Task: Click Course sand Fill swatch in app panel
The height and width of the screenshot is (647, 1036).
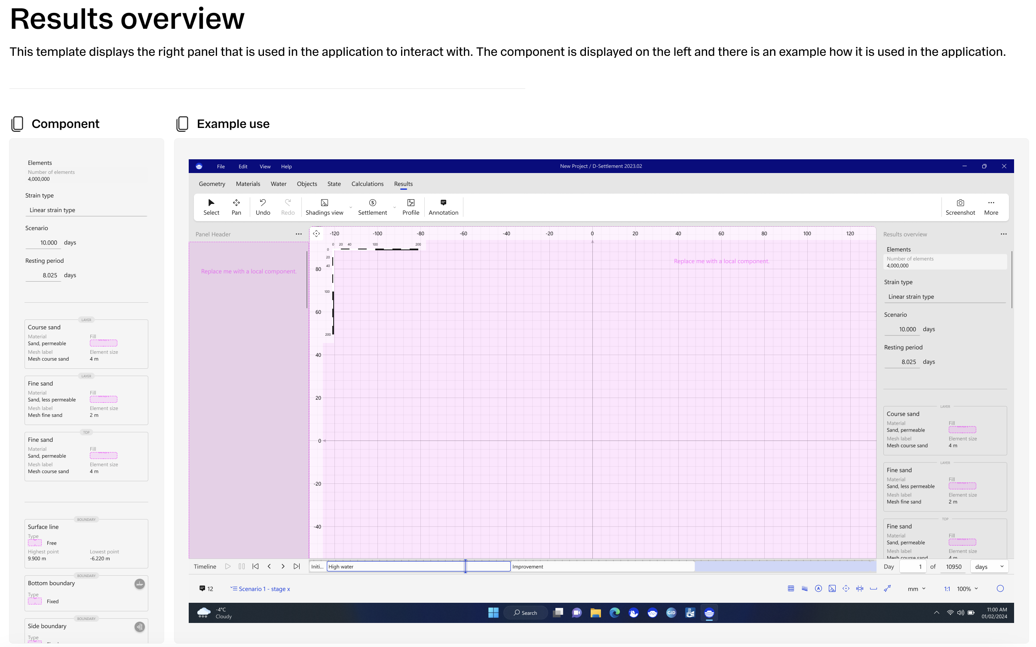Action: point(962,430)
